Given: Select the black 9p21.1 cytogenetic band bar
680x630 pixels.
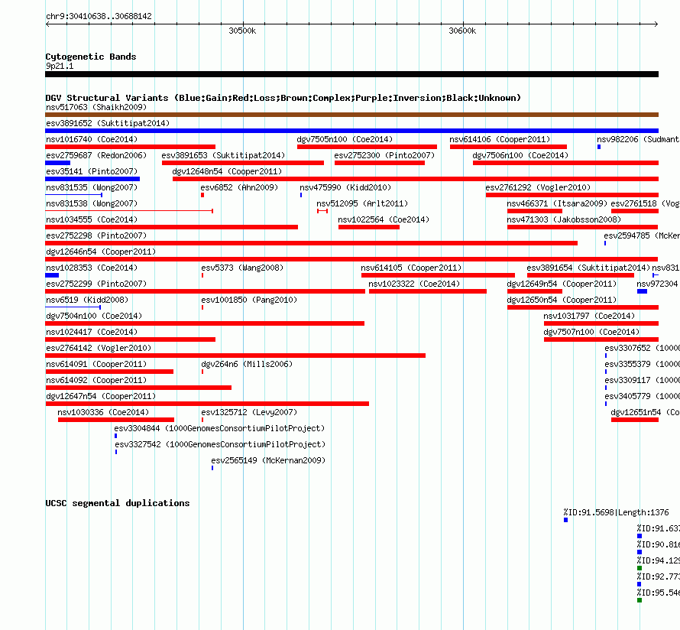Looking at the screenshot, I should click(351, 74).
